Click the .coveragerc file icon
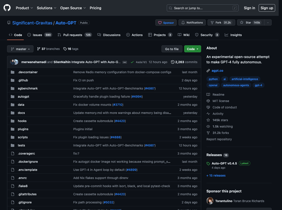282x210 pixels. click(13, 153)
